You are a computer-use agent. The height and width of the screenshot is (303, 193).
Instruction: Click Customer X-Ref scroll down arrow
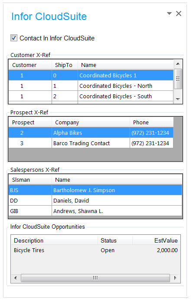178,99
